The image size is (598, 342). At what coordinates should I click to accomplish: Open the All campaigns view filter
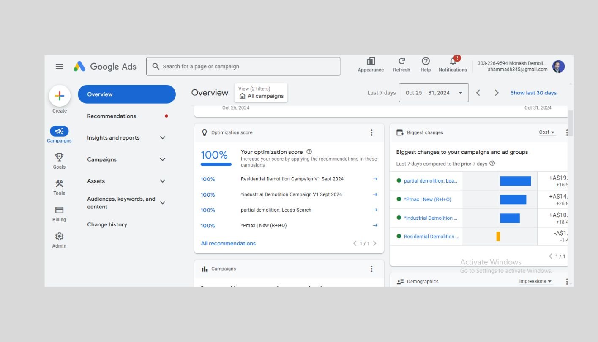261,93
